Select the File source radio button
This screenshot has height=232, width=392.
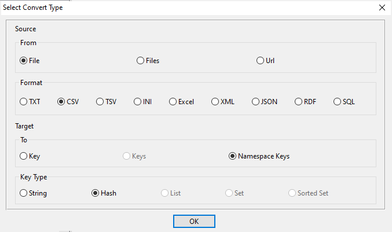[24, 61]
